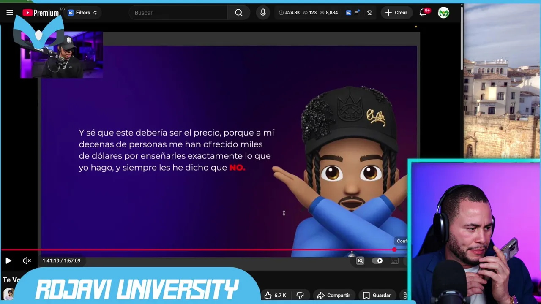Click Guardar to save the video
Screen dimensions: 541x304
click(377, 296)
